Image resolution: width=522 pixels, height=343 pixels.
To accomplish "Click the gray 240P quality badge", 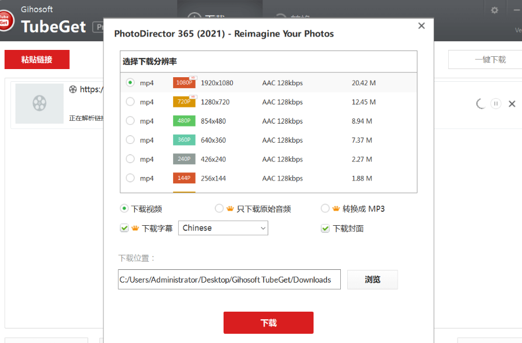I will 184,159.
